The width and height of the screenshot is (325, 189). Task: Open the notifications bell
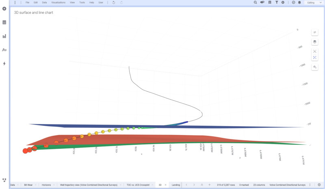coord(299,2)
